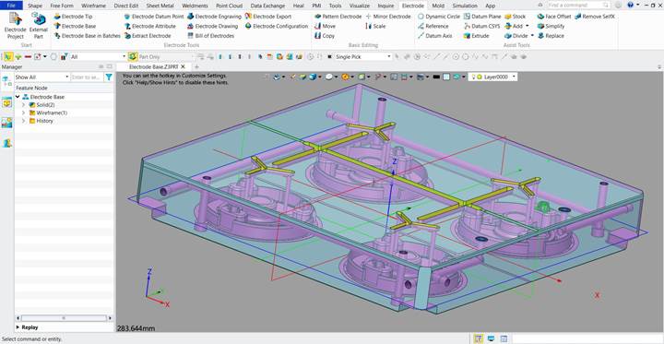
Task: Launch the Electrode Tip command
Action: tap(73, 16)
